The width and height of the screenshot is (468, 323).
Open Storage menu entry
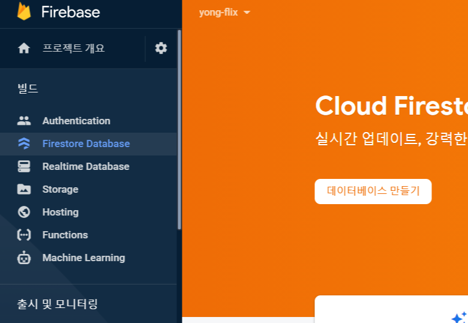pos(89,189)
